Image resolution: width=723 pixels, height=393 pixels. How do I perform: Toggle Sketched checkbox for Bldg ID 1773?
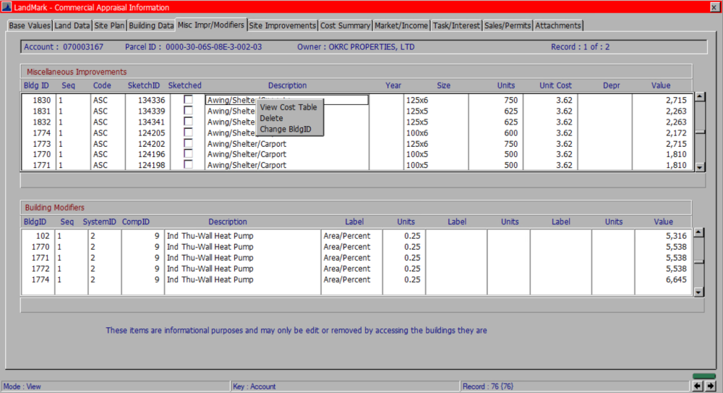pos(188,143)
